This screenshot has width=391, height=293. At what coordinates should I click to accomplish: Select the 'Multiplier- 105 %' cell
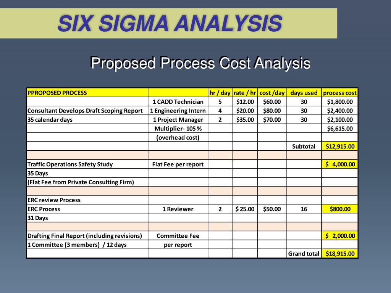tap(178, 129)
